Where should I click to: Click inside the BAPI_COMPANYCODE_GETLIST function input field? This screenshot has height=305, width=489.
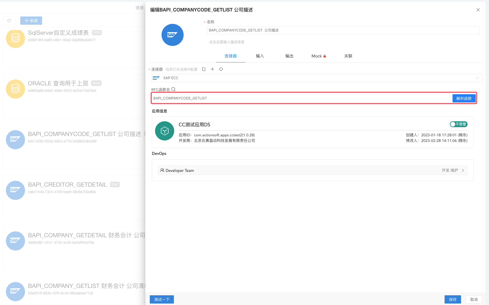point(294,98)
